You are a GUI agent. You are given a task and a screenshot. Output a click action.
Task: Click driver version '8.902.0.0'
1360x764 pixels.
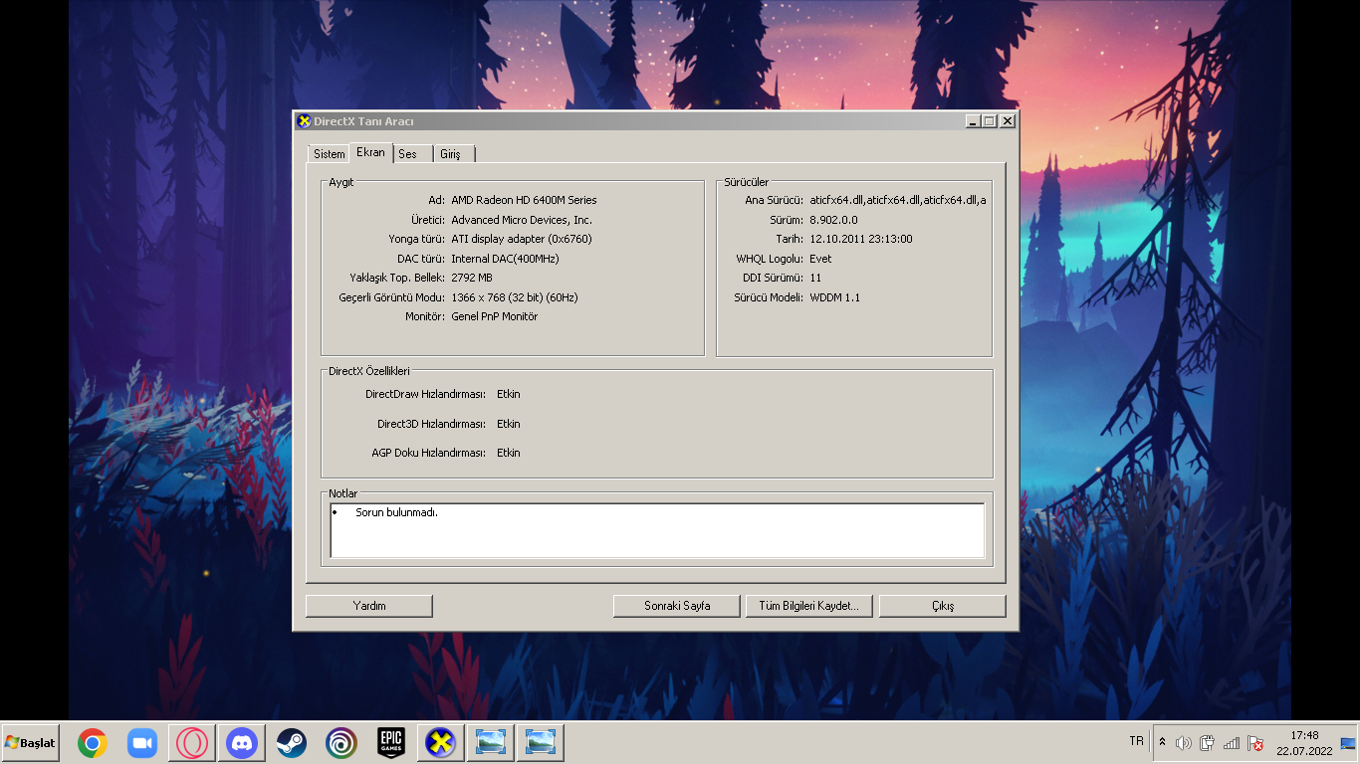click(x=833, y=220)
